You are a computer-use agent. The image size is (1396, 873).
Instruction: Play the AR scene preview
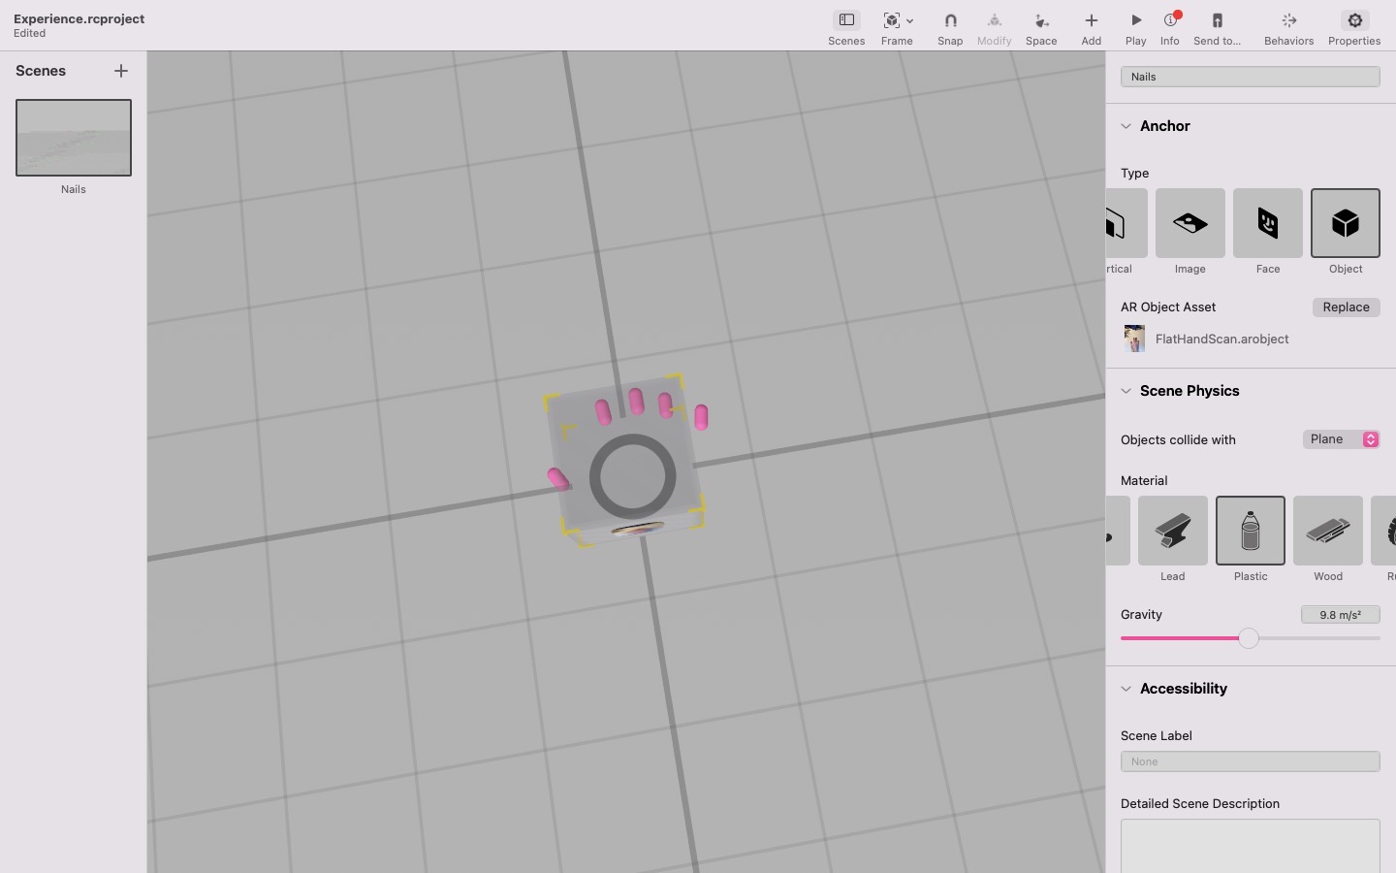[x=1136, y=20]
